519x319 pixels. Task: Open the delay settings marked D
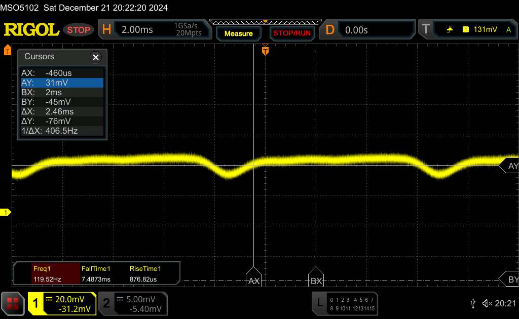(x=330, y=30)
